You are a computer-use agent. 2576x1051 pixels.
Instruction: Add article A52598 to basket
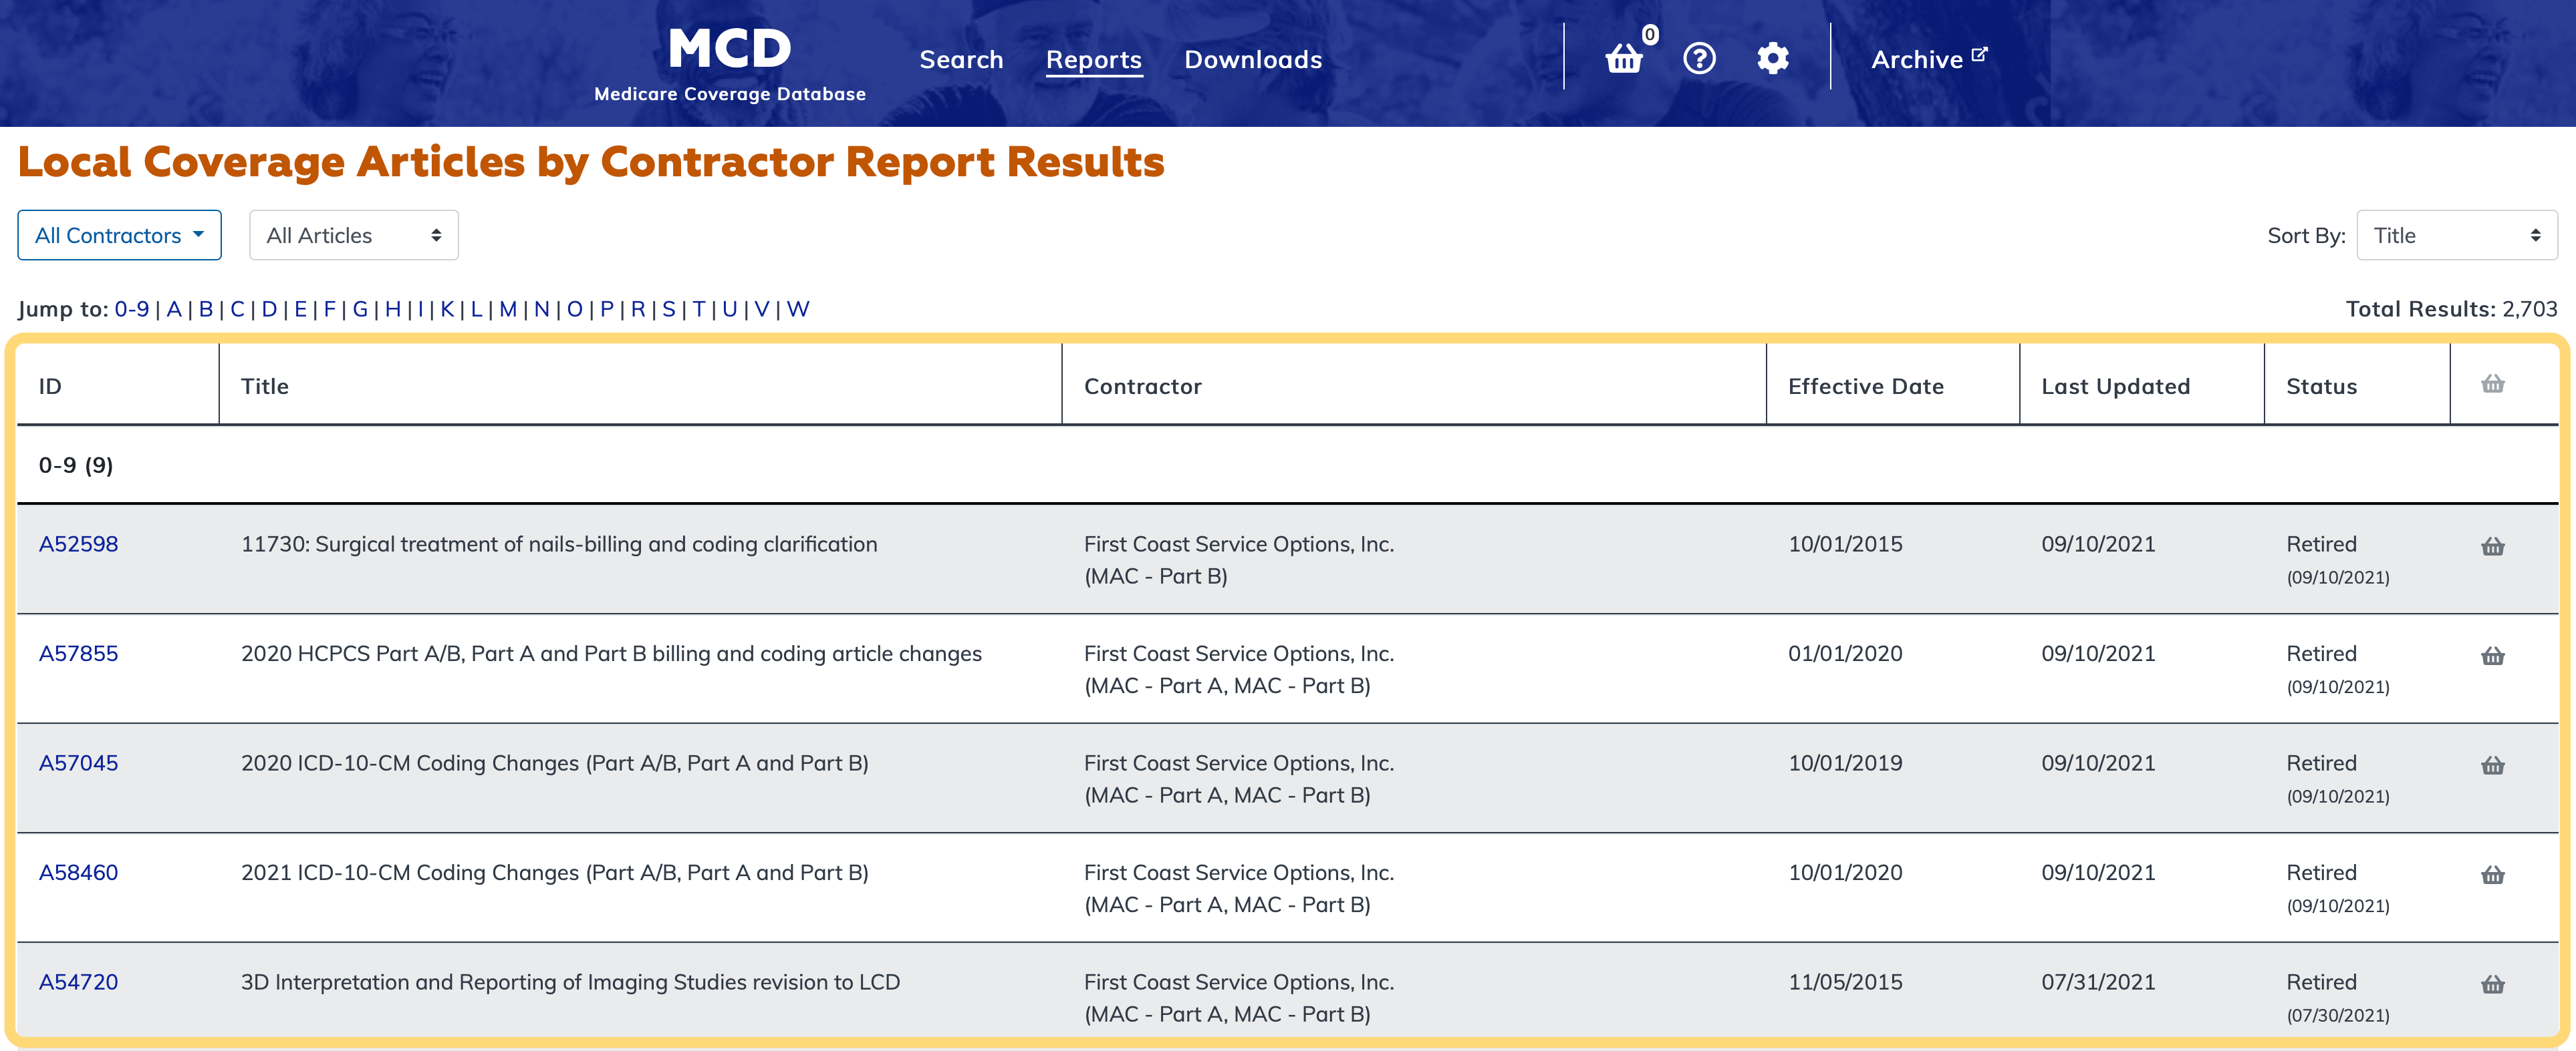tap(2492, 546)
